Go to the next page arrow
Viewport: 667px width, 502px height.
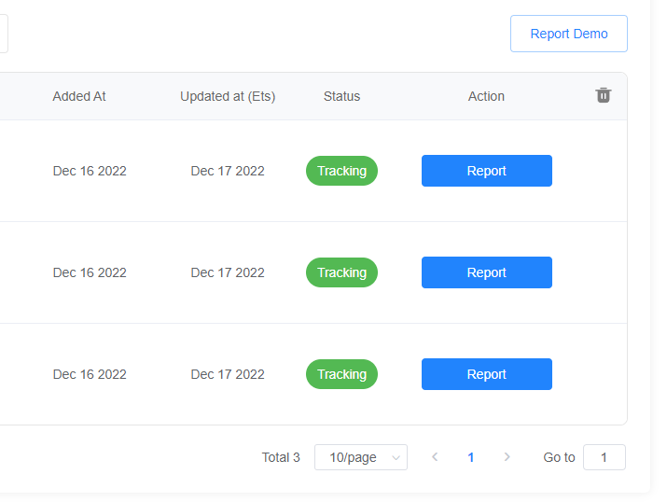click(x=507, y=457)
